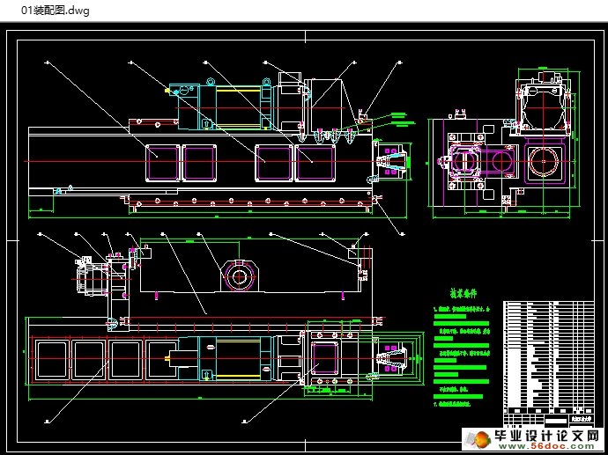Click the 01装配图.dwg file title
This screenshot has width=608, height=455.
[49, 11]
